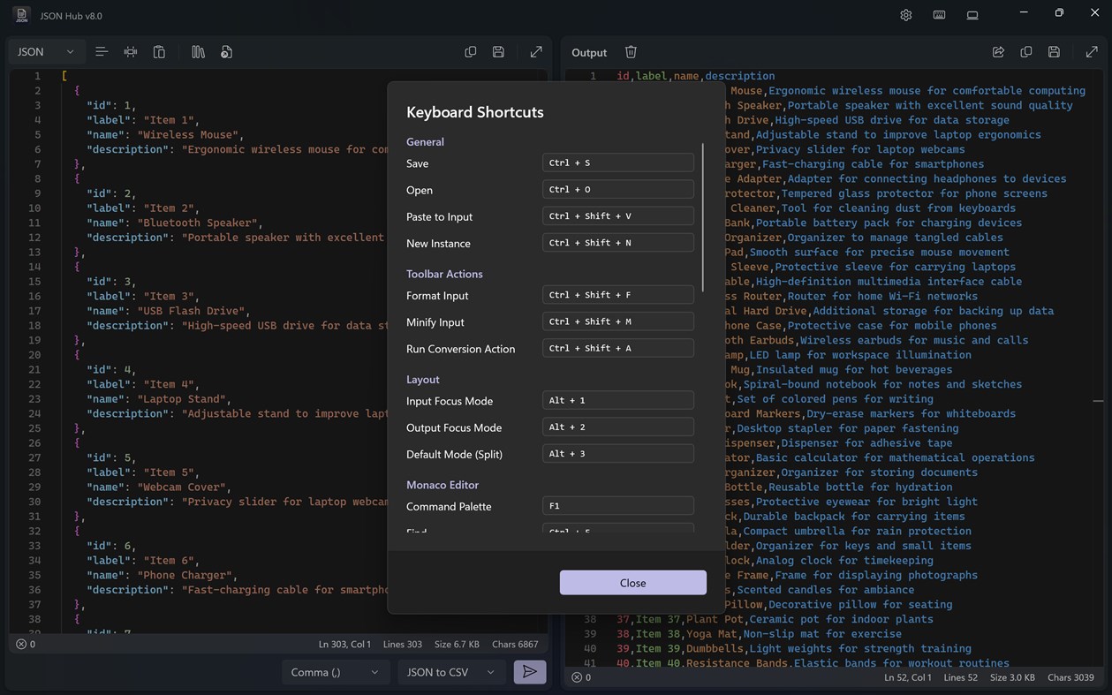Close the Keyboard Shortcuts dialog
The image size is (1112, 695).
[x=632, y=583]
